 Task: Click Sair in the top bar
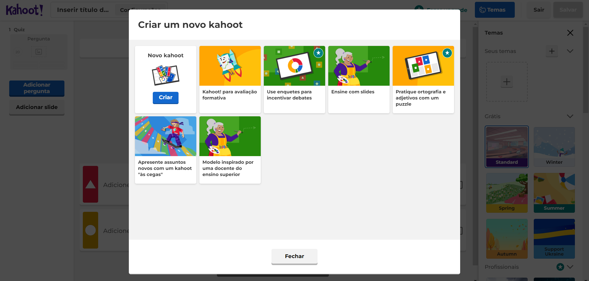(539, 9)
